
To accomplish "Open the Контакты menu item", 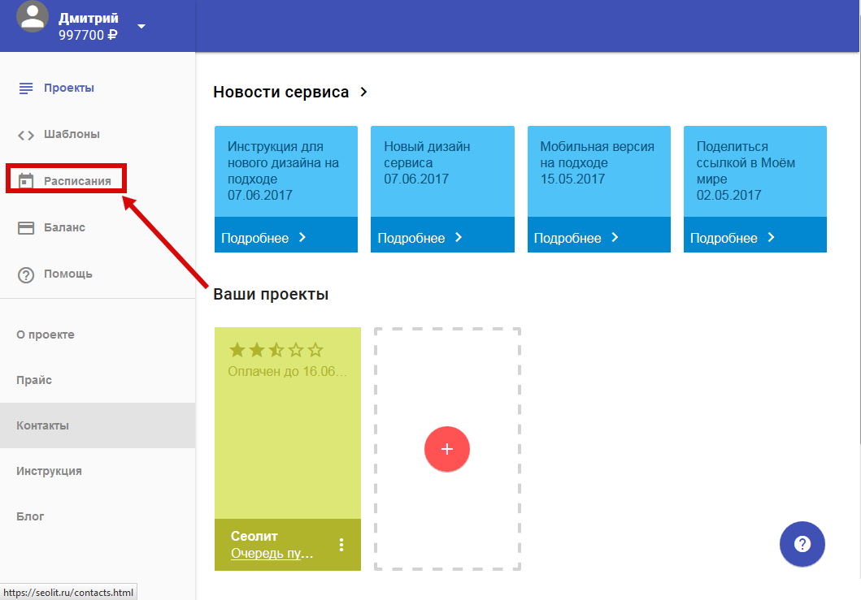I will click(42, 425).
